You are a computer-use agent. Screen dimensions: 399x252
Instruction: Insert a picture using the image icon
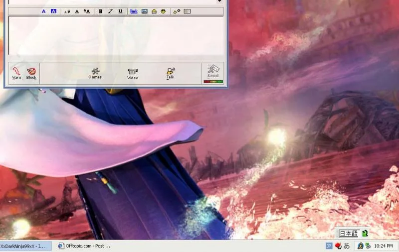click(x=145, y=11)
